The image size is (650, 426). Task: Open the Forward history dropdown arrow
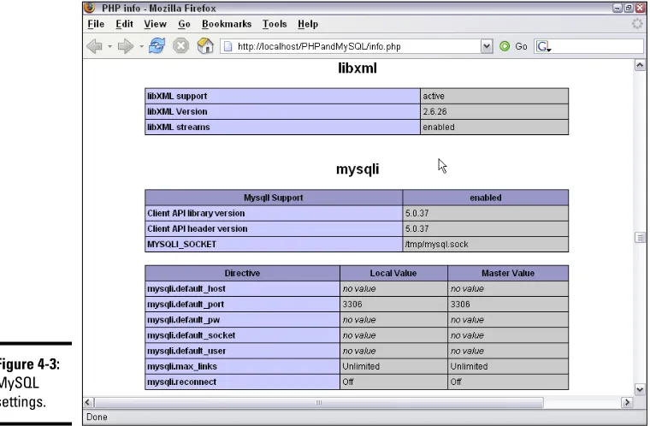click(x=141, y=46)
